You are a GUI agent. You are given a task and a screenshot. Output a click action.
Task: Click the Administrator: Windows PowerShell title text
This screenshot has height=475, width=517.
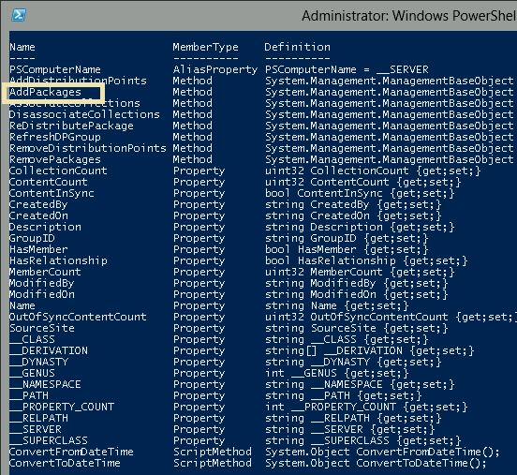coord(409,16)
